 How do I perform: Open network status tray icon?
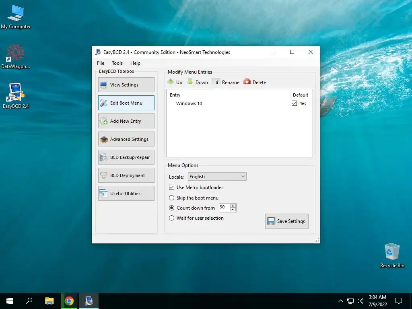point(350,301)
